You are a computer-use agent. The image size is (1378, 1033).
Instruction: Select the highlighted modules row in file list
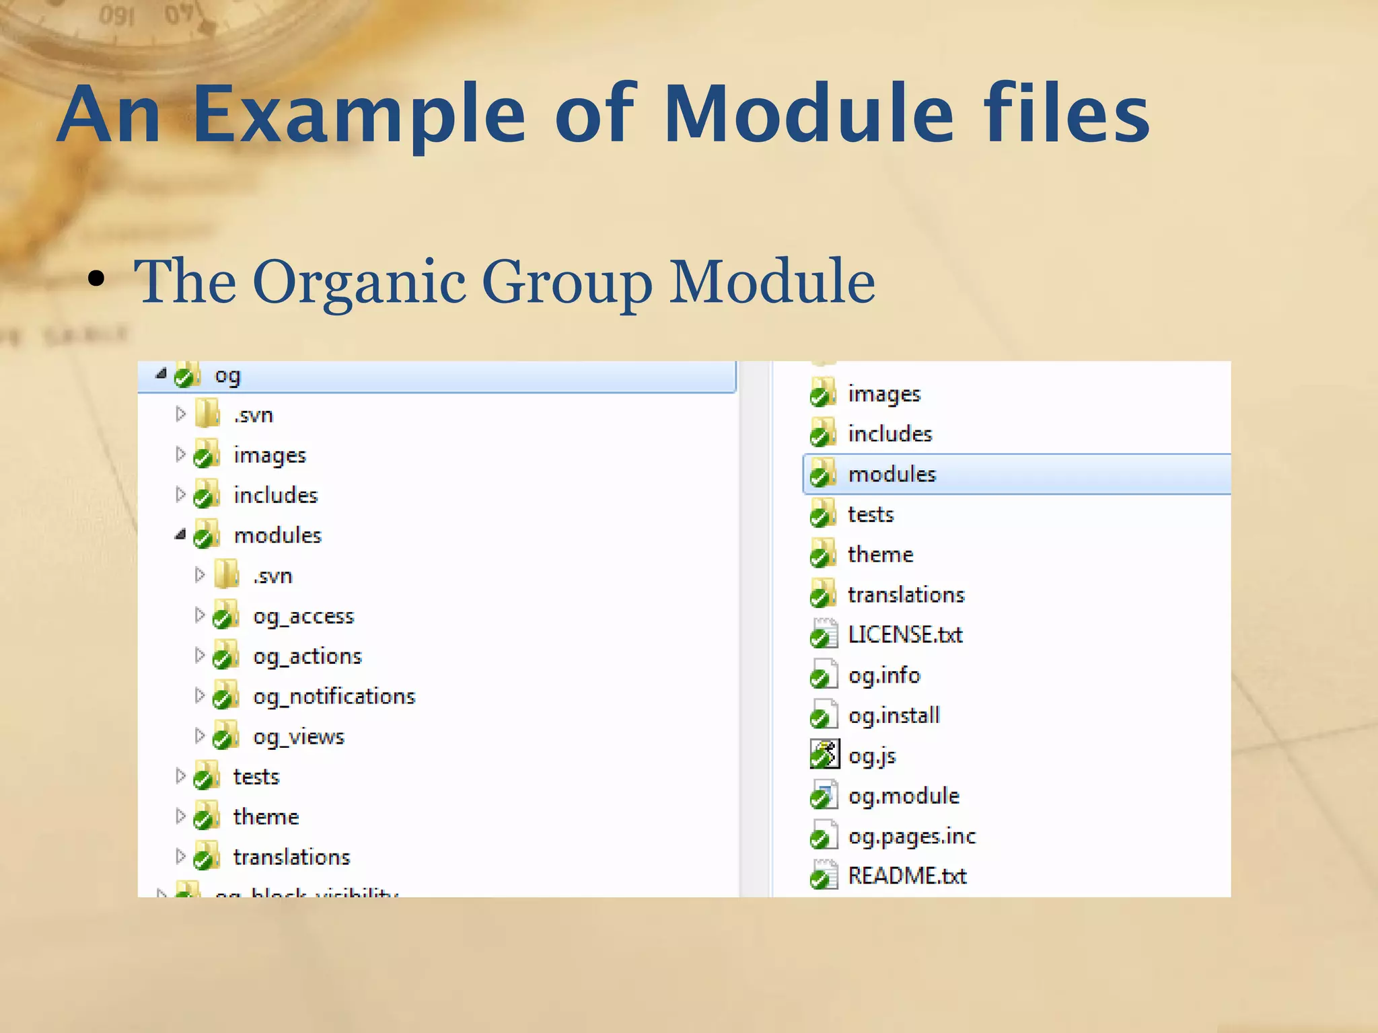coord(1017,474)
